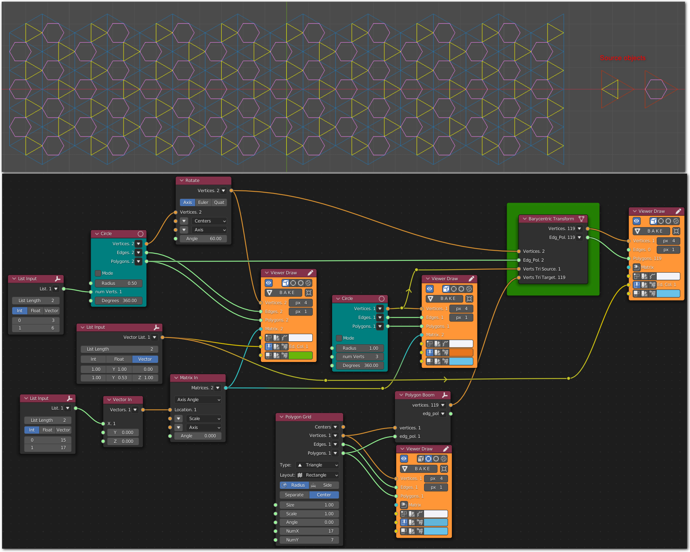Click BAKE button in Viewer Draw below Polygon Boom
This screenshot has height=552, width=690.
tap(419, 469)
